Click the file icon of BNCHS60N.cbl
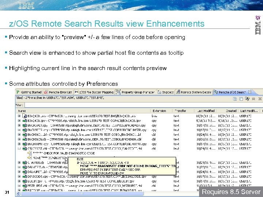The image size is (263, 197). (x=24, y=139)
